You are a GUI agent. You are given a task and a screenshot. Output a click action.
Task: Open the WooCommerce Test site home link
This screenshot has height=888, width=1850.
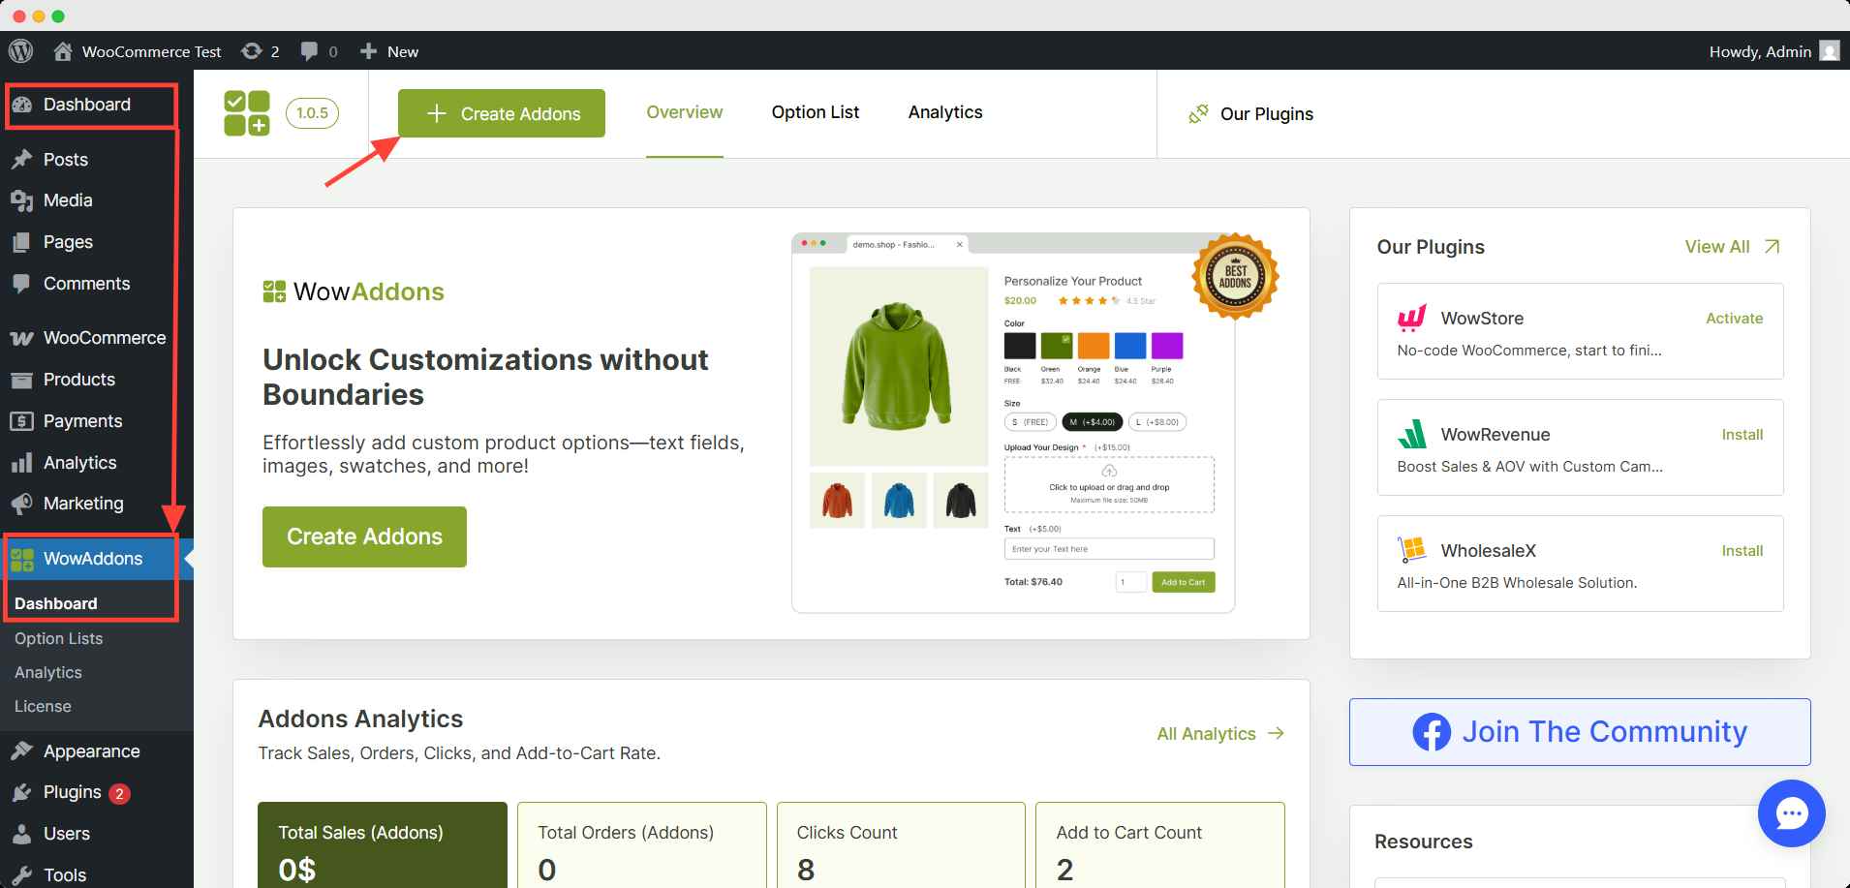tap(137, 51)
